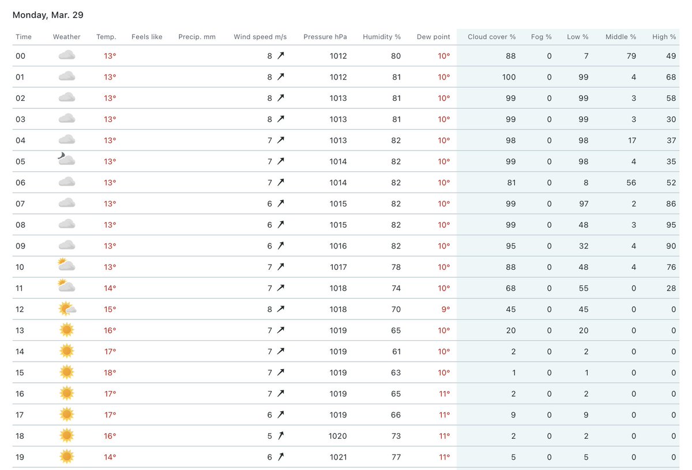Click the partly sunny icon for hour 10
This screenshot has height=470, width=692.
pos(67,266)
